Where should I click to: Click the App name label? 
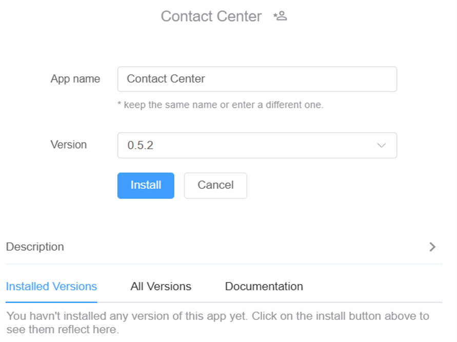[75, 79]
